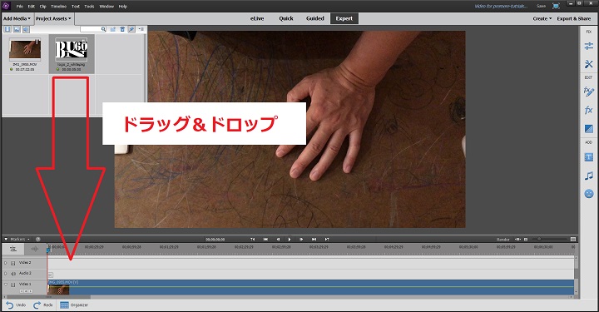Click the fit-to-timeline icon at far right
This screenshot has width=599, height=312.
point(573,239)
